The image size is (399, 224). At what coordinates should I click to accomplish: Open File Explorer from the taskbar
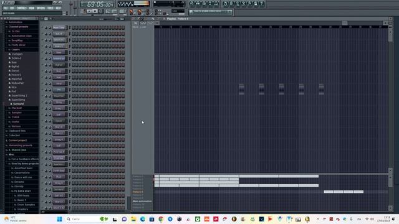coord(133,219)
